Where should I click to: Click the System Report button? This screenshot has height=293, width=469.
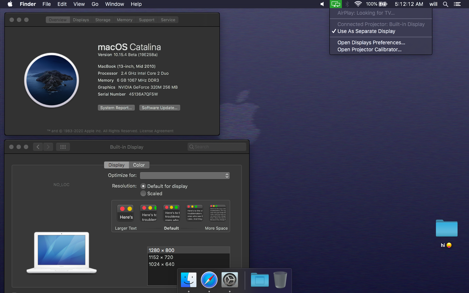coord(116,108)
